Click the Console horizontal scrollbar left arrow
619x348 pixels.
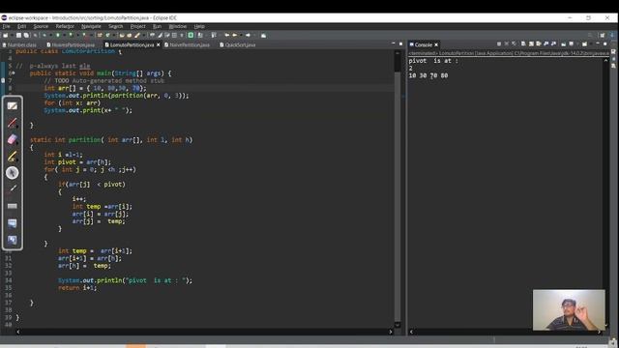[x=411, y=332]
